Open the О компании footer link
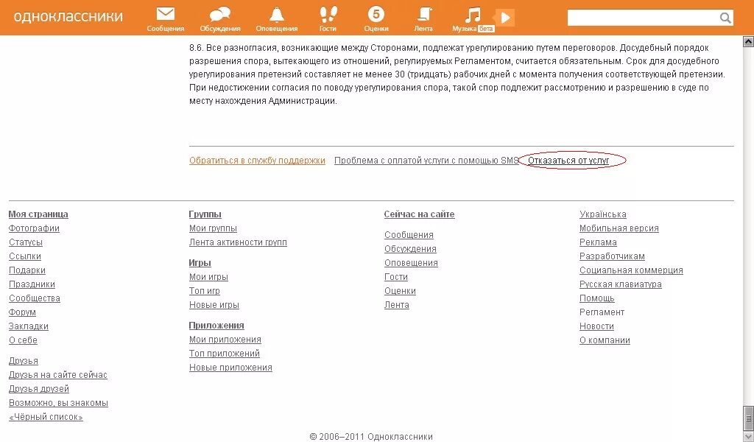754x442 pixels. click(605, 340)
